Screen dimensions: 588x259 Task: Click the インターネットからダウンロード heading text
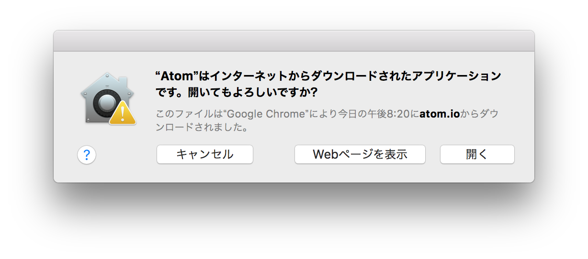(x=283, y=76)
